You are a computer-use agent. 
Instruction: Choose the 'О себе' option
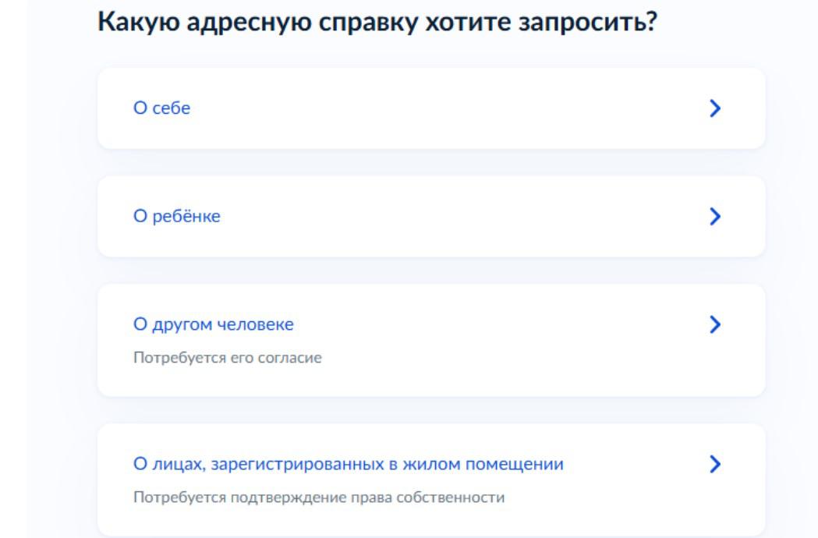click(x=431, y=108)
